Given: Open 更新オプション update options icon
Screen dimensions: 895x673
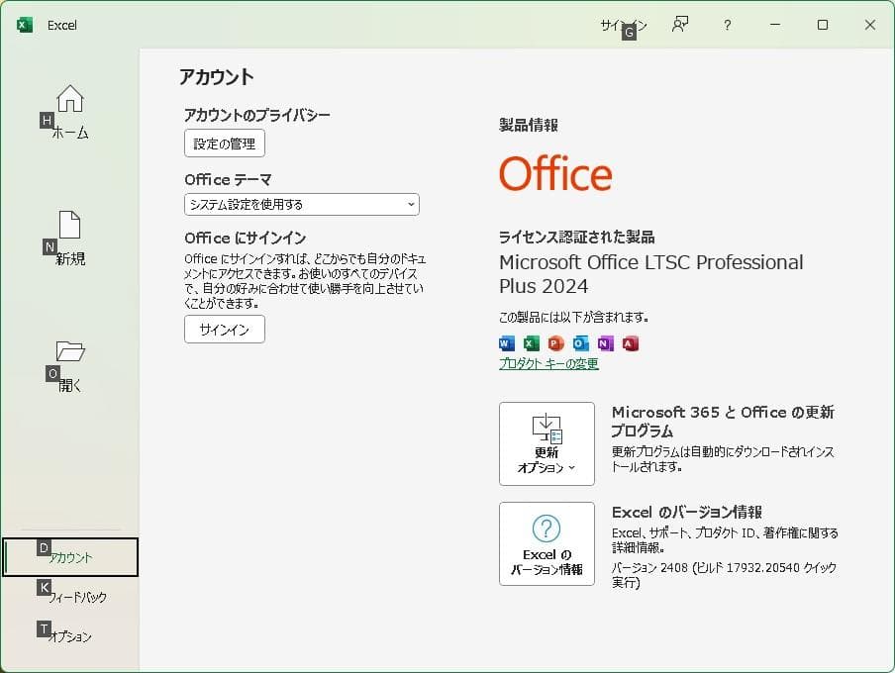Looking at the screenshot, I should [547, 430].
